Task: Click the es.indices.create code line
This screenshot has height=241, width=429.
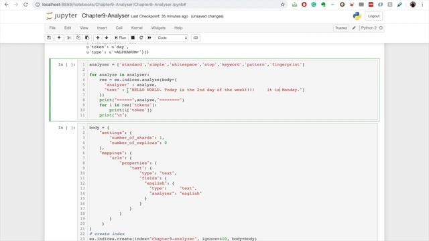Action: [x=173, y=238]
